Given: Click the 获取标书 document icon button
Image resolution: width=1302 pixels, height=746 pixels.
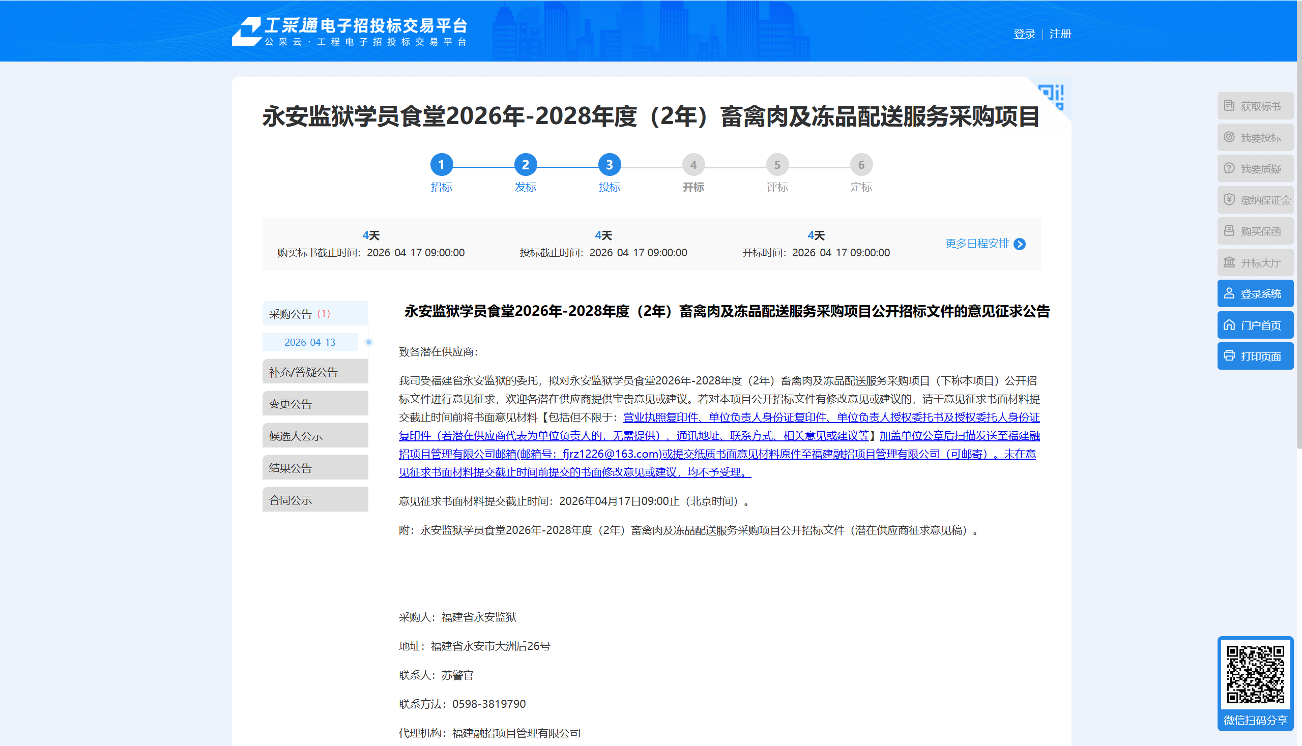Looking at the screenshot, I should pyautogui.click(x=1255, y=106).
